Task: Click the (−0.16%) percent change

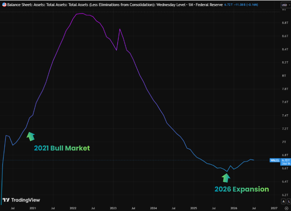Action: coord(252,5)
